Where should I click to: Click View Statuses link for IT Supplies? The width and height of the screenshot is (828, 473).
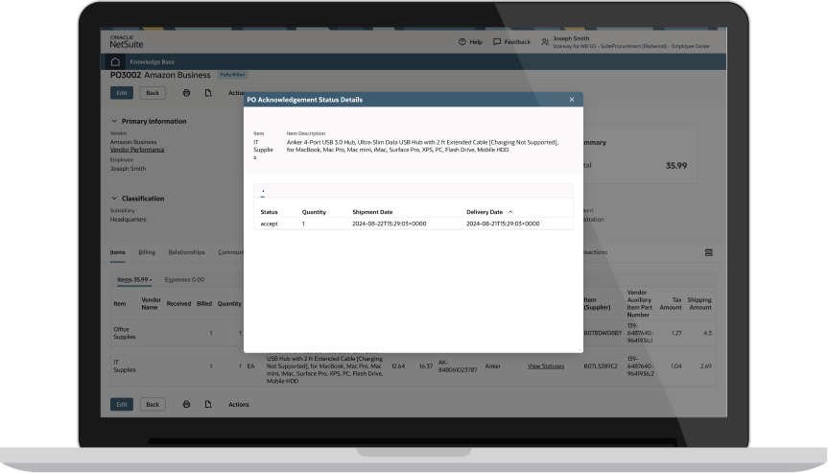[546, 366]
